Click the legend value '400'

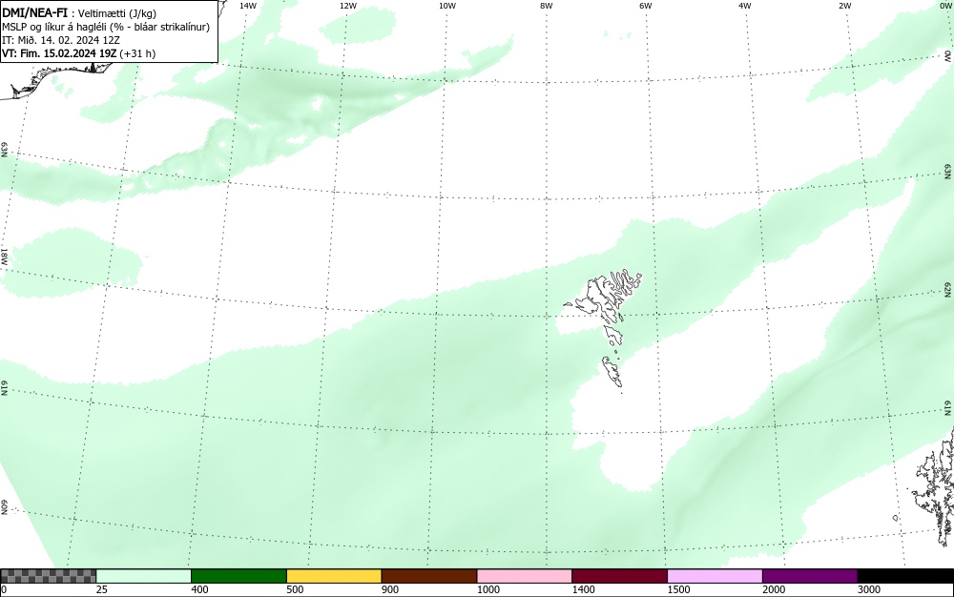point(199,589)
